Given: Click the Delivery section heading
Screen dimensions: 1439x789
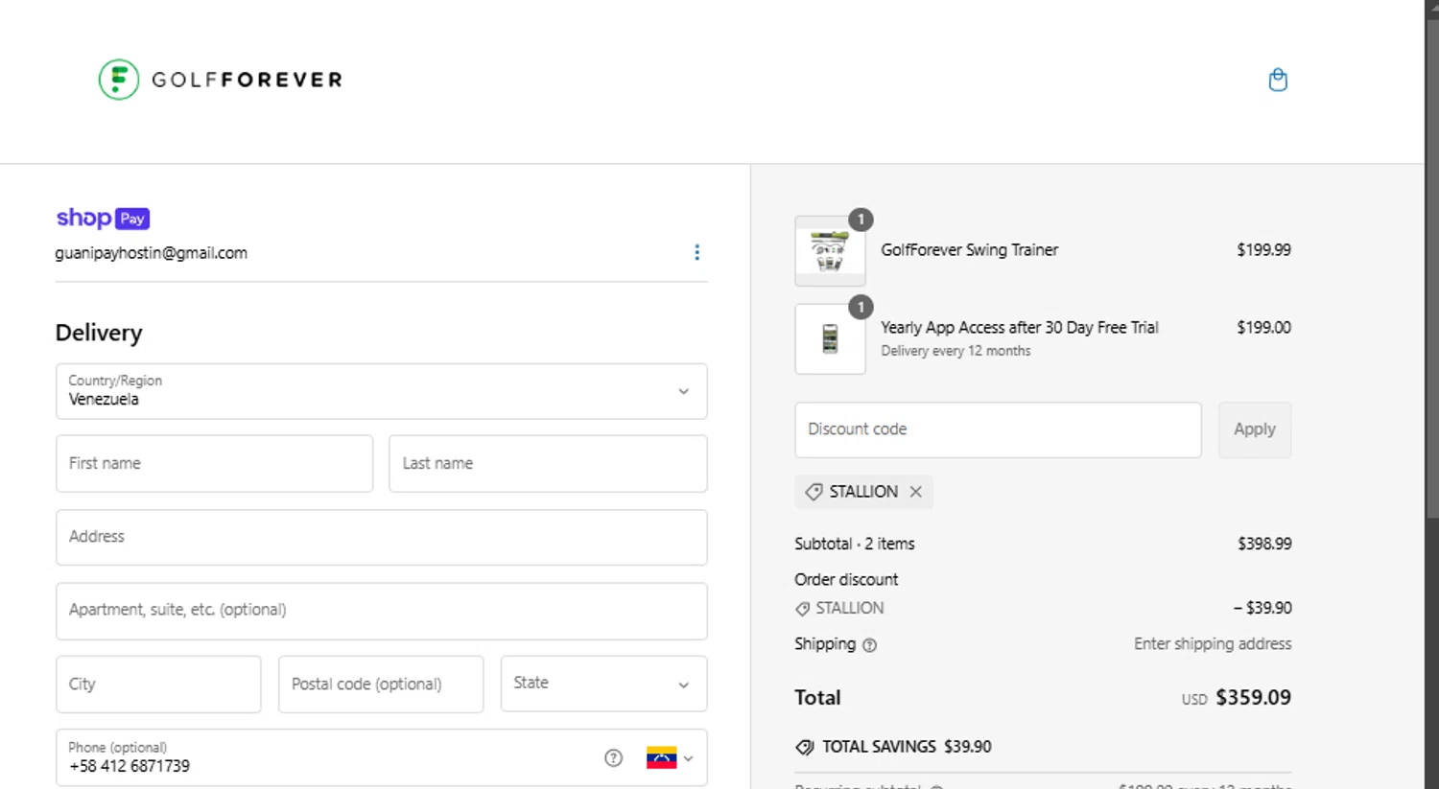Looking at the screenshot, I should (99, 333).
